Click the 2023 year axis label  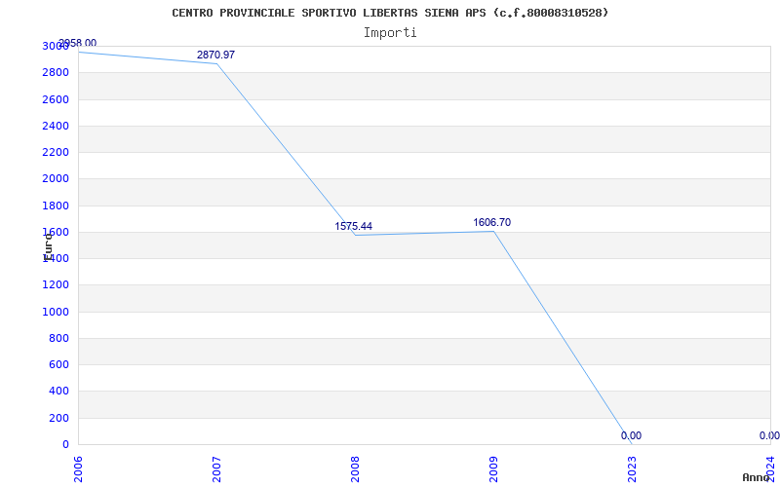tap(632, 469)
